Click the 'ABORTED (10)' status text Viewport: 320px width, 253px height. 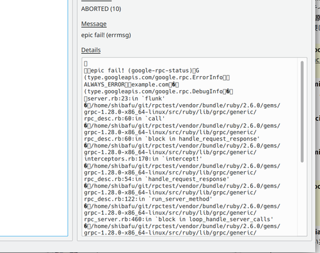[101, 9]
